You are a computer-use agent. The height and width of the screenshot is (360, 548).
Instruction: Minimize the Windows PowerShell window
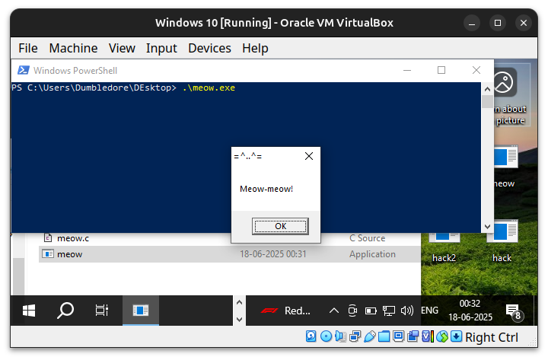[x=407, y=70]
